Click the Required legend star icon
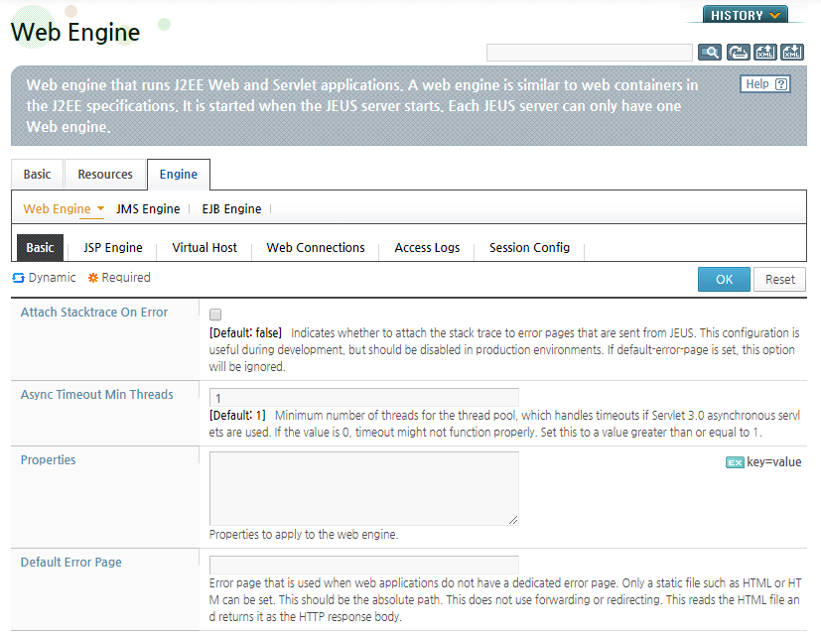The width and height of the screenshot is (821, 634). coord(93,278)
